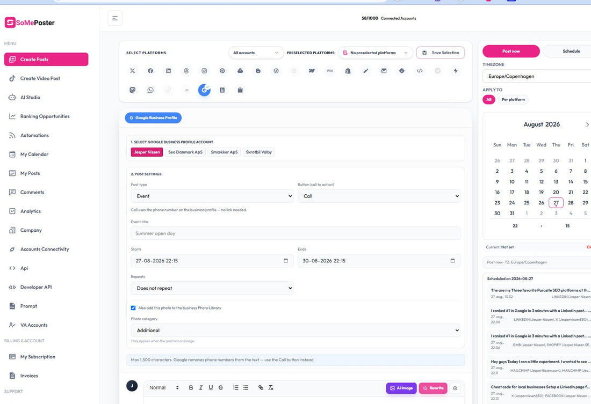Viewport: 591px width, 404px height.
Task: Open the preselected platforms dropdown
Action: (376, 53)
